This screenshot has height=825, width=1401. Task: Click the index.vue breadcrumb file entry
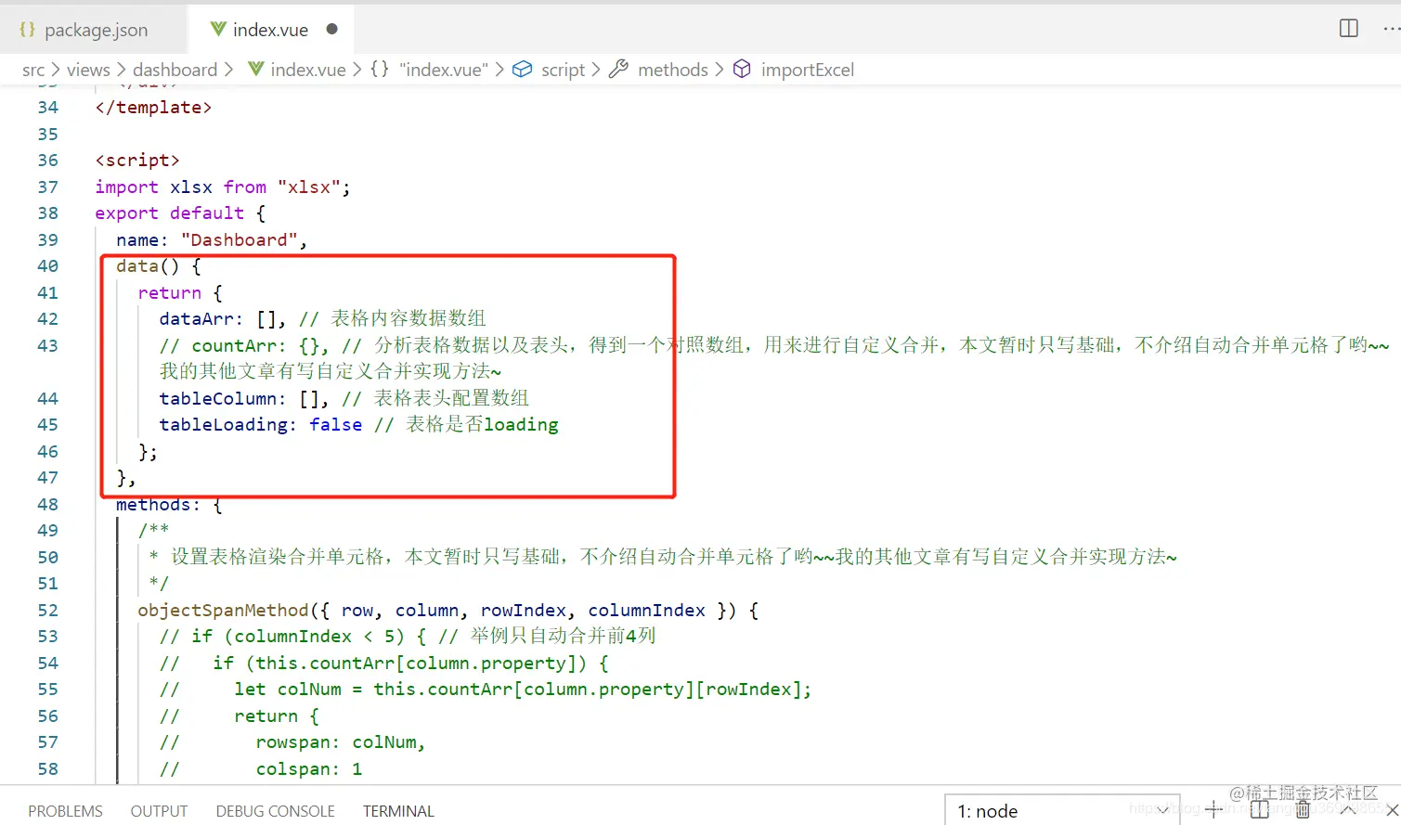[x=308, y=70]
